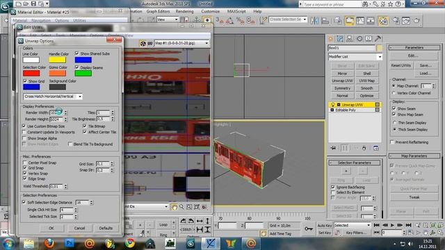Click Remove Modifier trash icon
The image size is (445, 250).
click(364, 148)
